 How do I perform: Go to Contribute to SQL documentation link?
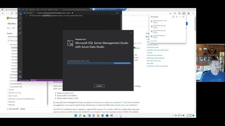point(157,66)
